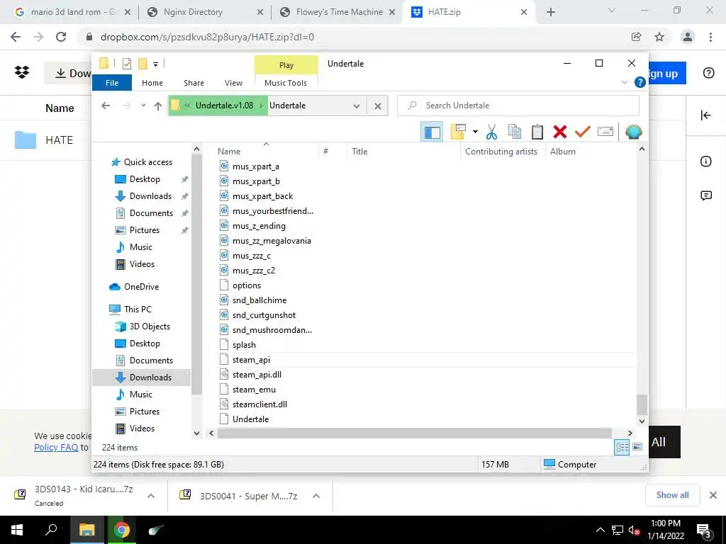Viewport: 726px width, 544px height.
Task: Open Dropbox help question icon
Action: click(708, 73)
